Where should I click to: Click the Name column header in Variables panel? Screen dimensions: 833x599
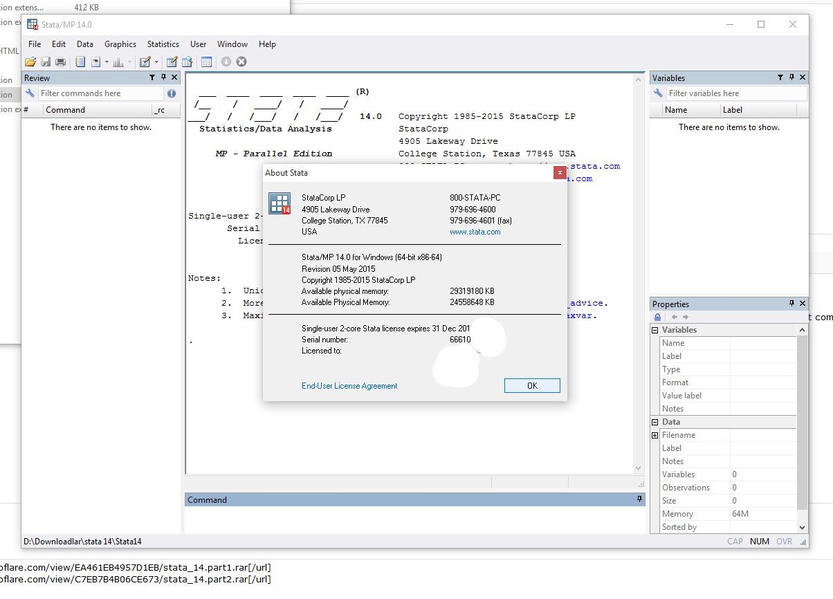pos(691,110)
